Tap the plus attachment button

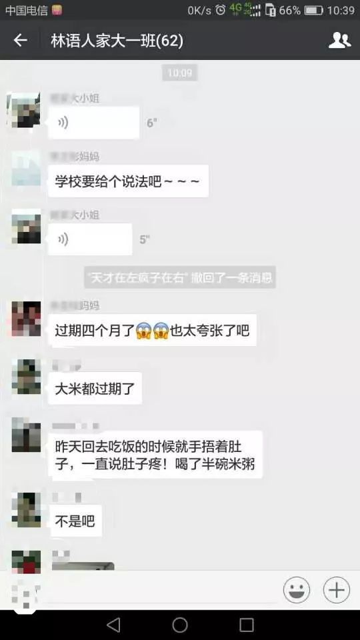click(x=336, y=590)
